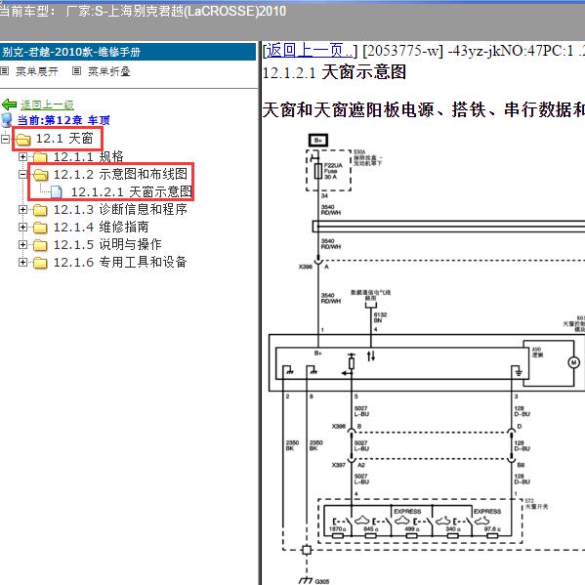Click the G305 ground label

click(x=322, y=581)
